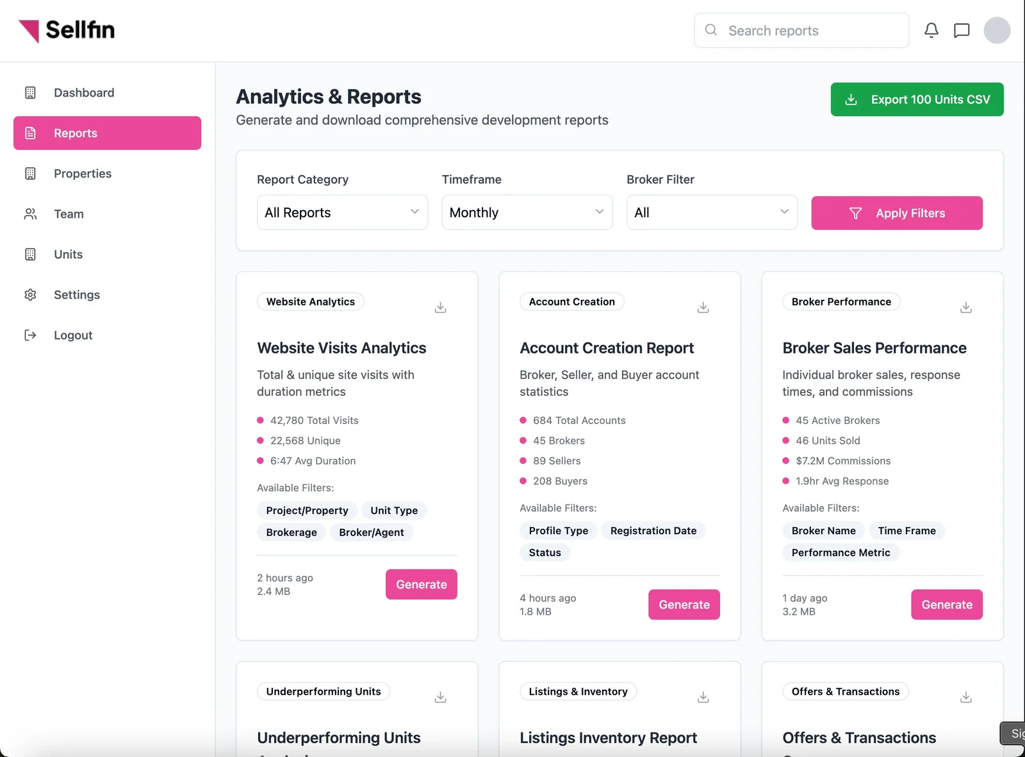Click the Listings Inventory Report title
The height and width of the screenshot is (757, 1025).
pos(608,738)
